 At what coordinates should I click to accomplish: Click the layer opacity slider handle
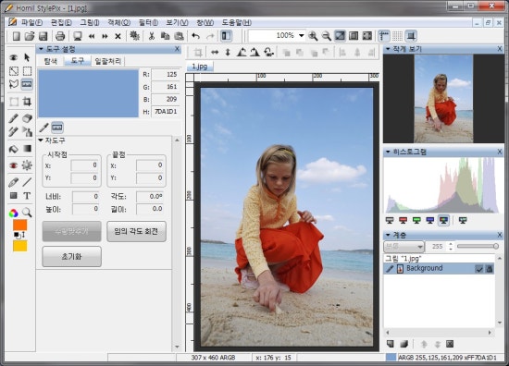pos(496,247)
